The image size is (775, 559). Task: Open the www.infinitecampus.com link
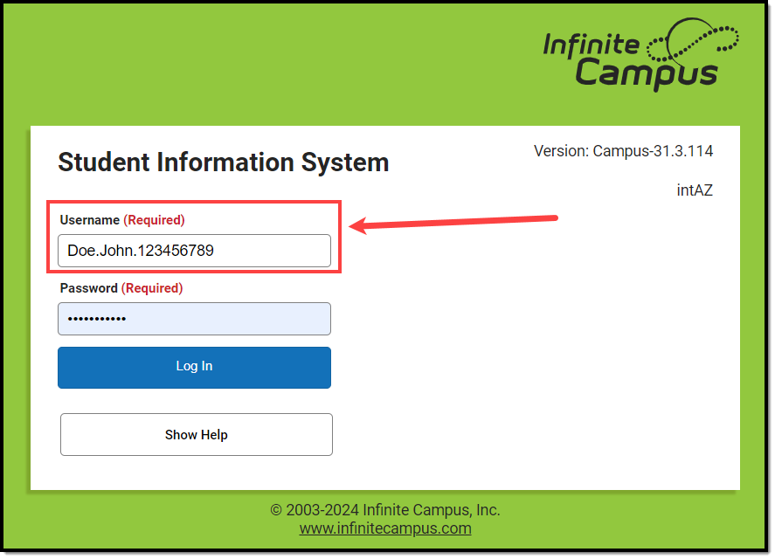point(385,528)
